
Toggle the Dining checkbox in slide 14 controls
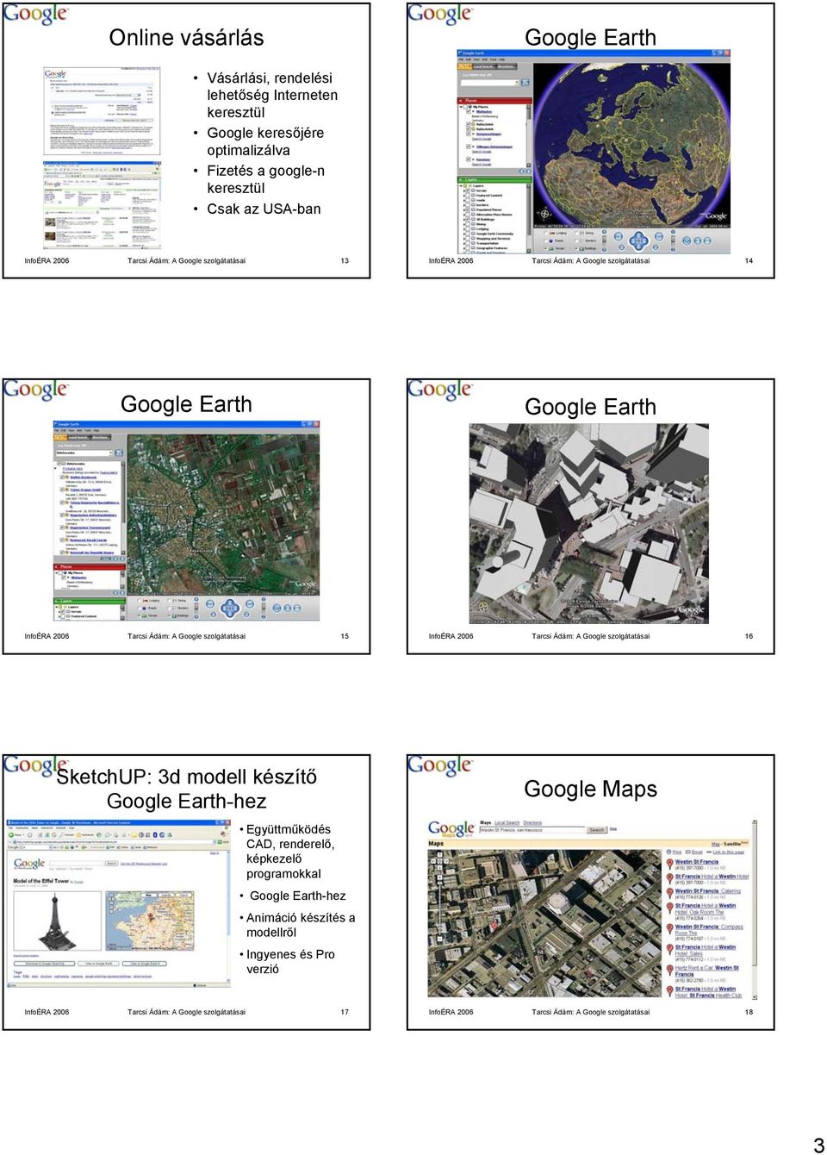coord(576,234)
